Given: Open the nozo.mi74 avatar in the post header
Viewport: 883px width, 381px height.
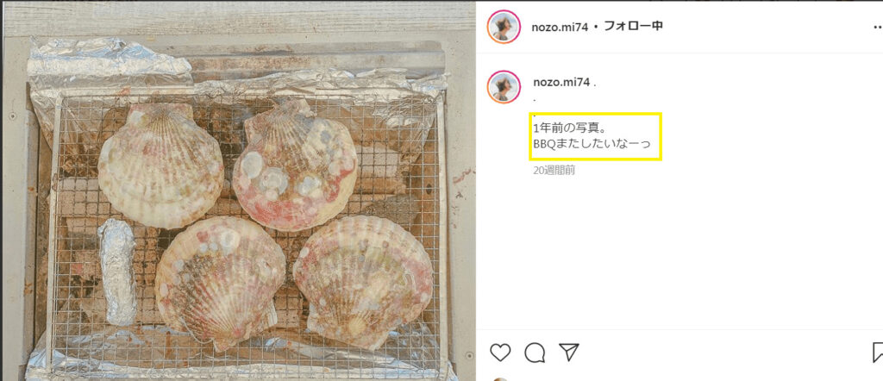Looking at the screenshot, I should tap(504, 27).
